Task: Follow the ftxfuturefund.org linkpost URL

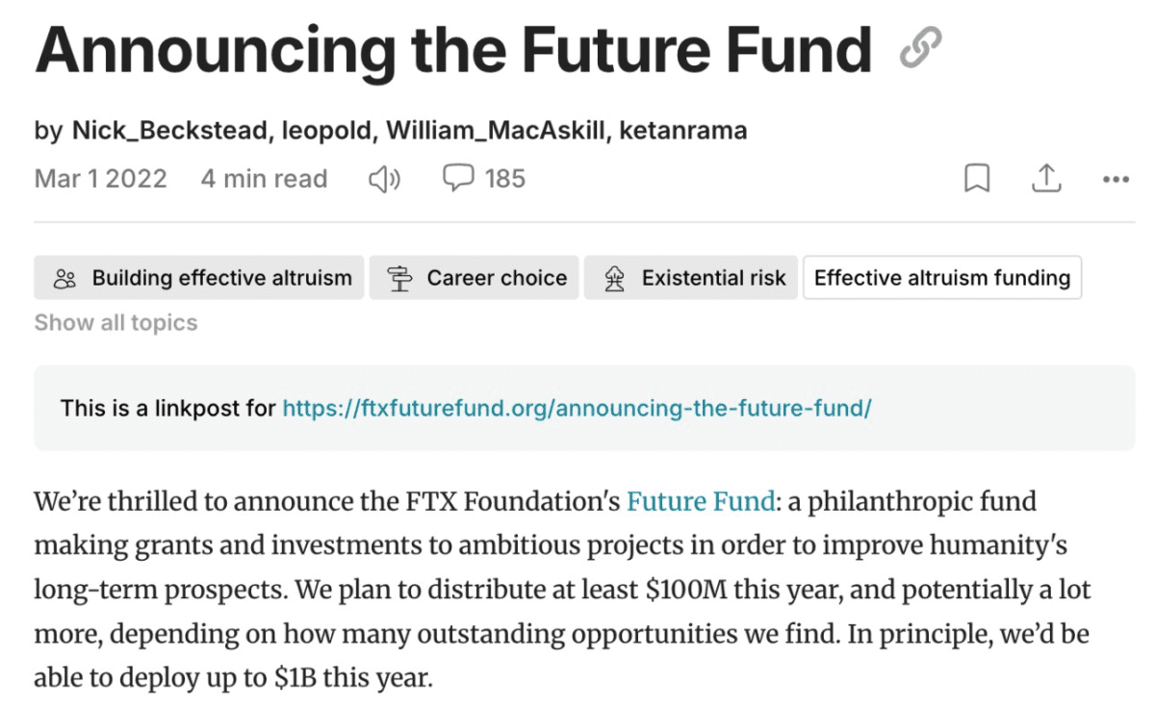Action: pyautogui.click(x=577, y=408)
